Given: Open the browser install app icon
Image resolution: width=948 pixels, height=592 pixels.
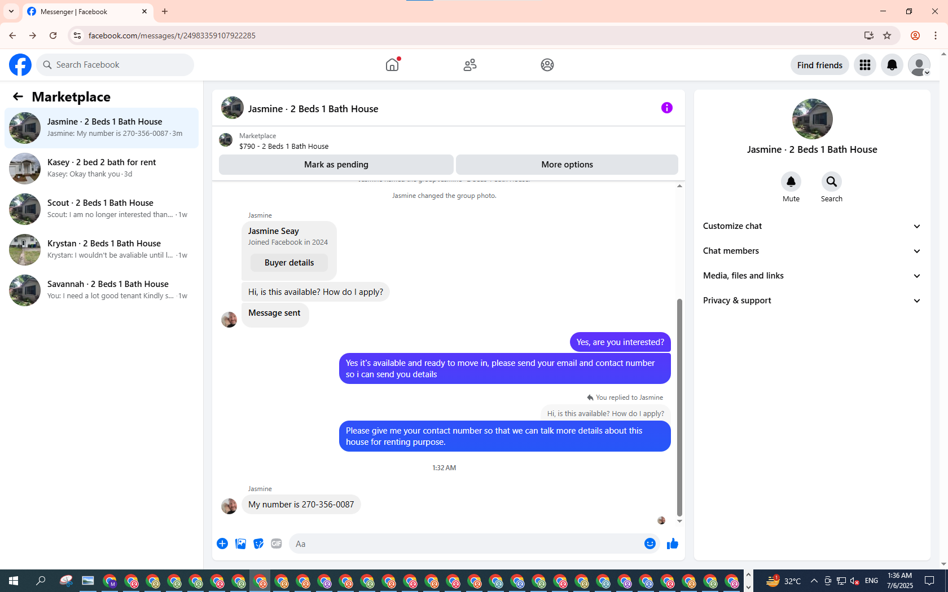Looking at the screenshot, I should 869,36.
